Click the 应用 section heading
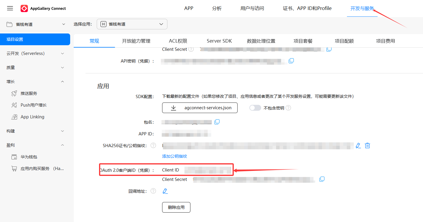This screenshot has height=222, width=423. pos(103,86)
